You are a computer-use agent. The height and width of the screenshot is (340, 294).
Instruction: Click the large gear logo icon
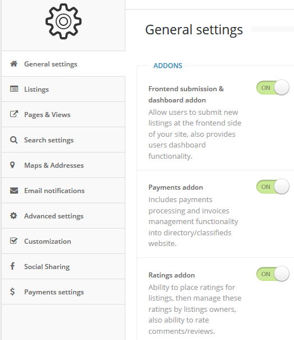64,21
